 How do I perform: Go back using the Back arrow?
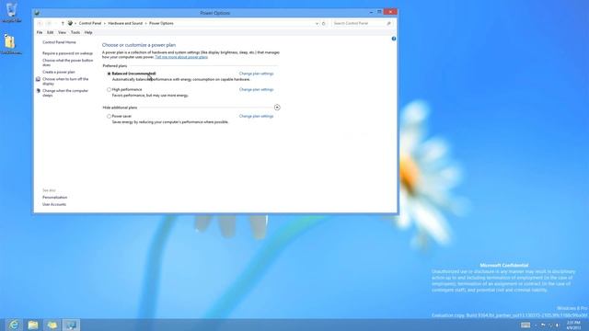click(40, 23)
